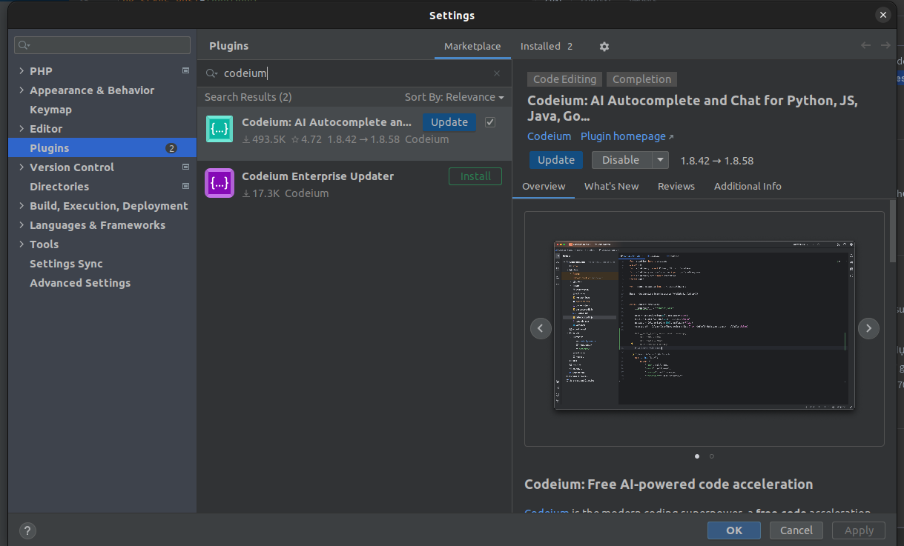Install the Codeium Enterprise Updater plugin
This screenshot has width=904, height=546.
tap(475, 176)
